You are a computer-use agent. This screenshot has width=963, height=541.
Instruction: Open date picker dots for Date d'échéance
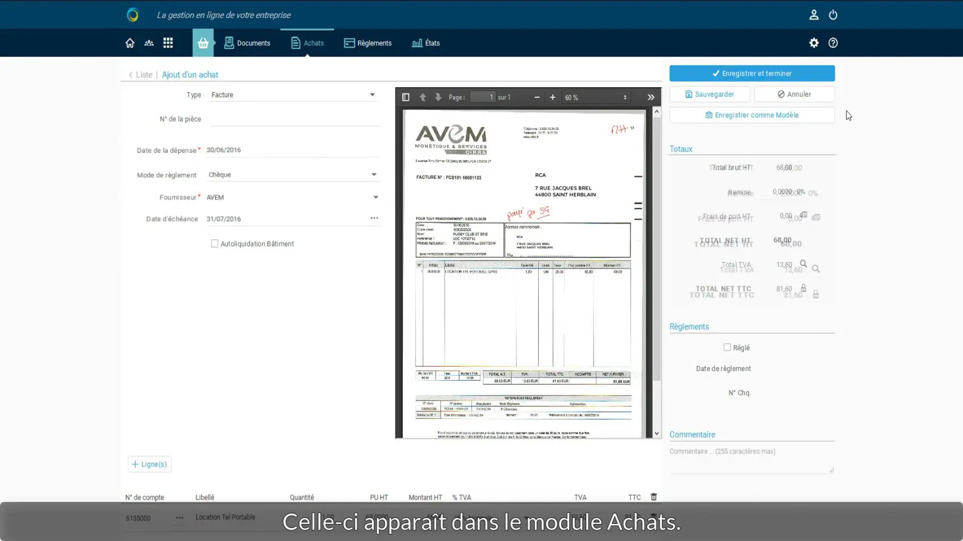pos(374,218)
